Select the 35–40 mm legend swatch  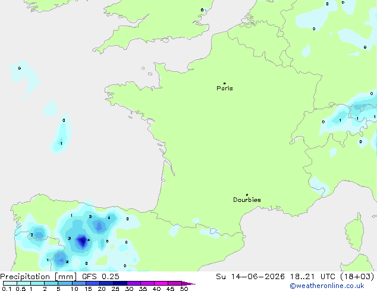pos(147,283)
